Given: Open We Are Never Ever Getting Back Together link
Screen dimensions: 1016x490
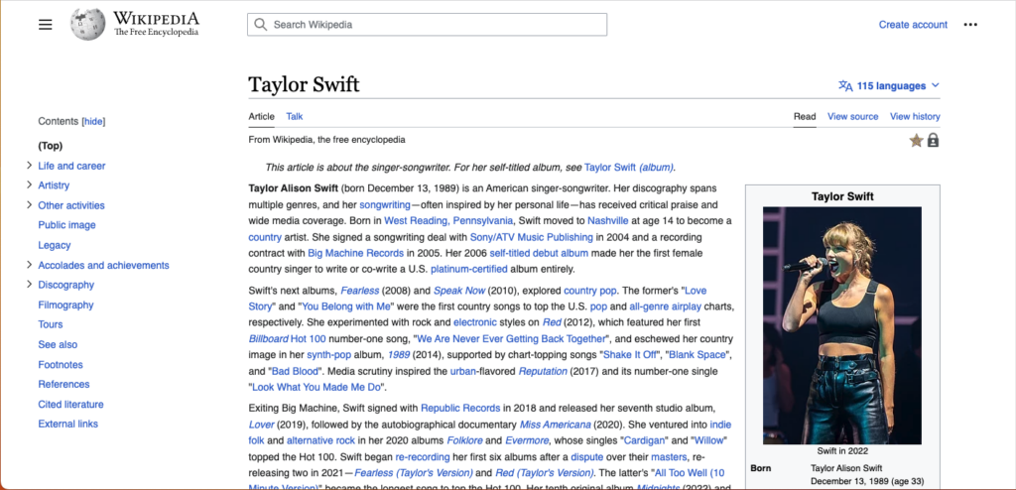Looking at the screenshot, I should [511, 338].
